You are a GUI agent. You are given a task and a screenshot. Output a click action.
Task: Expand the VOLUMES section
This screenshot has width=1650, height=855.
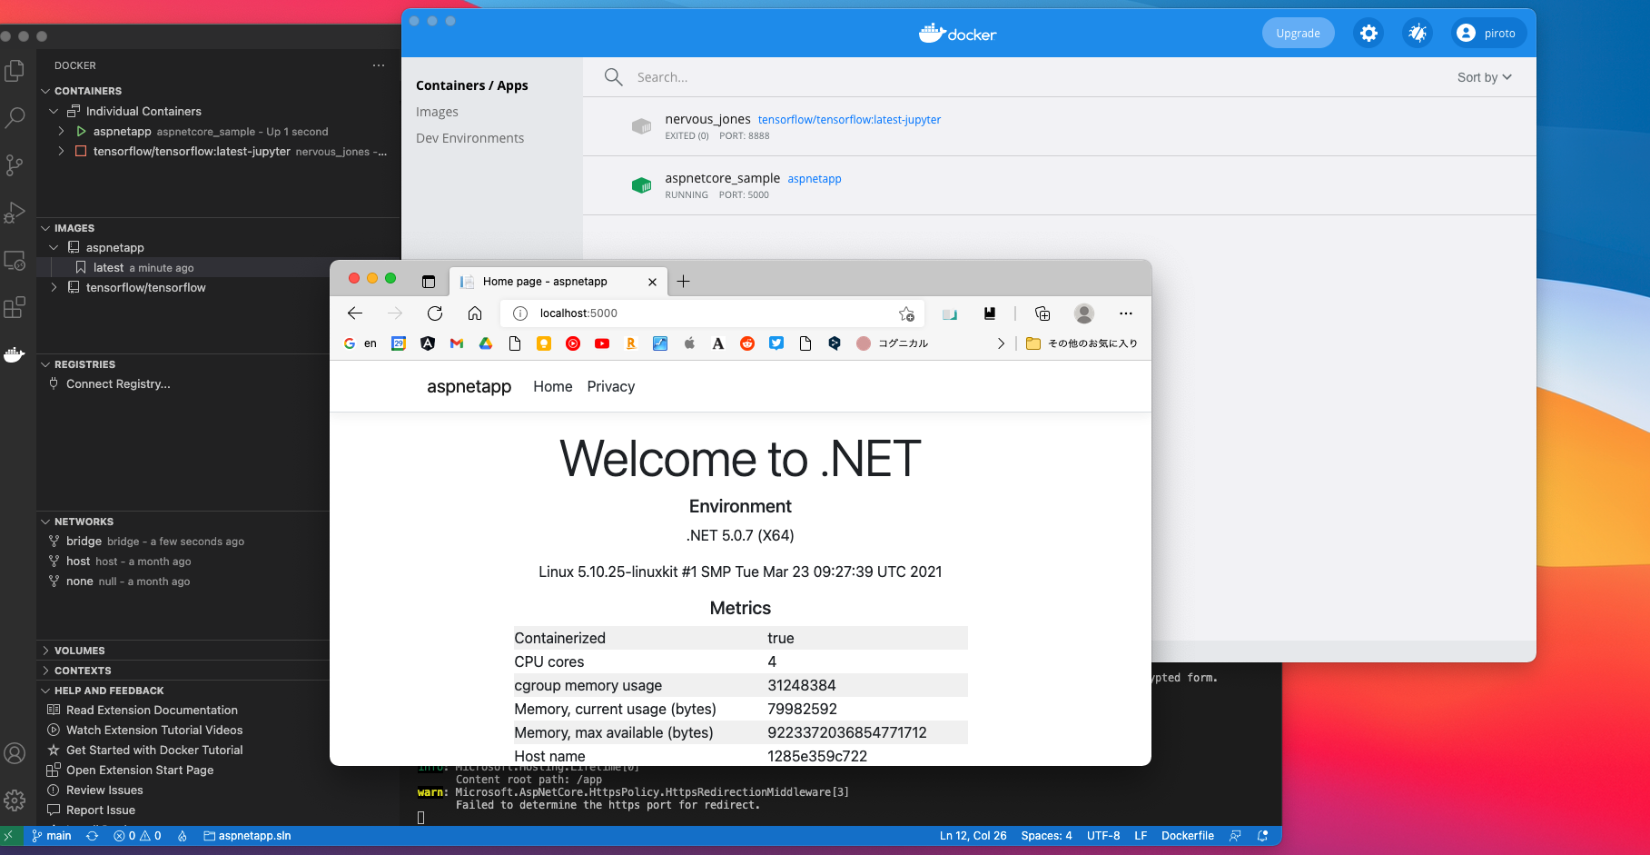tap(79, 651)
